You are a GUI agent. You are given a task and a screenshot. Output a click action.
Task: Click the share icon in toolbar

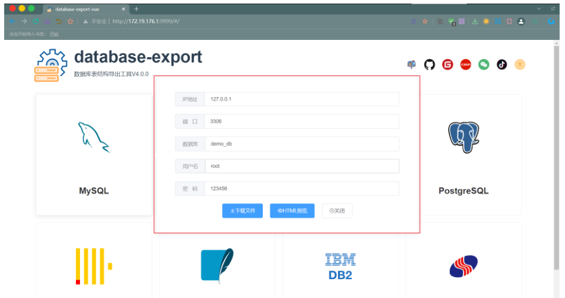click(x=414, y=21)
